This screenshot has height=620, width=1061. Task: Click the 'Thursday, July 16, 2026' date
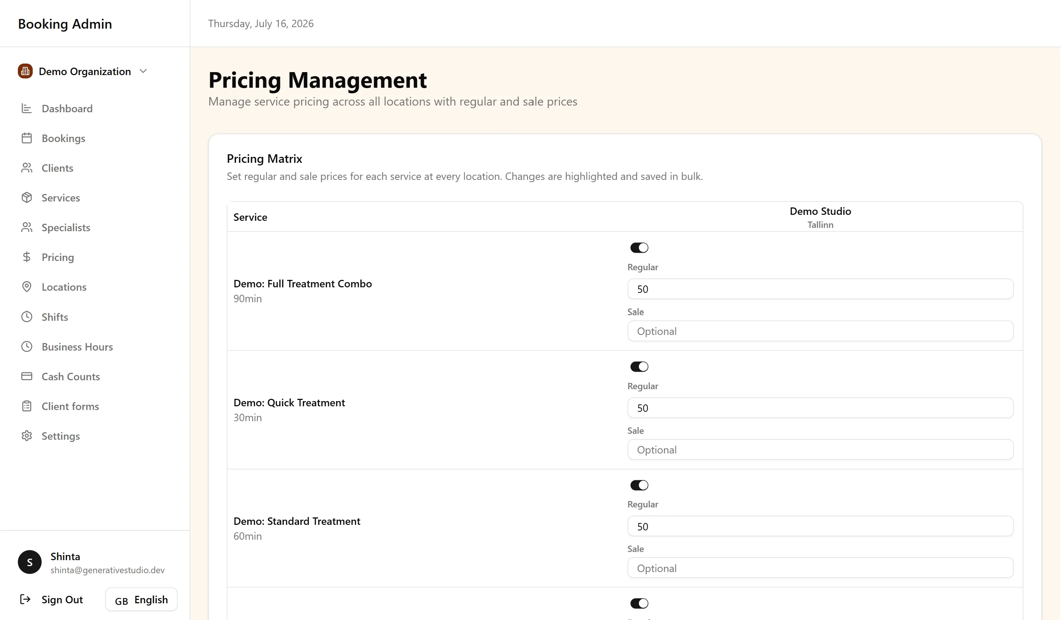[261, 23]
